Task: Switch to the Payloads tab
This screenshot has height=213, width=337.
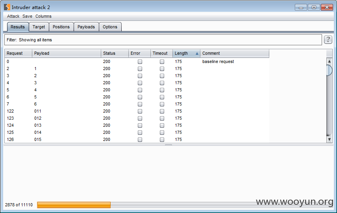Action: pyautogui.click(x=86, y=27)
